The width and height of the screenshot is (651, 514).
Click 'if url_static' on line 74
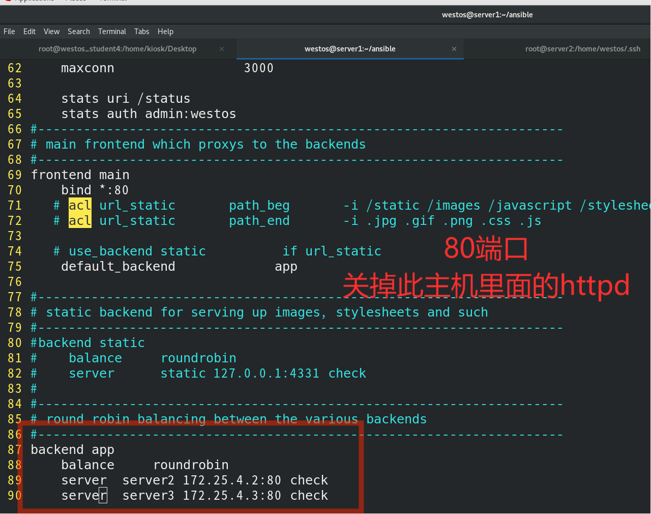point(332,251)
